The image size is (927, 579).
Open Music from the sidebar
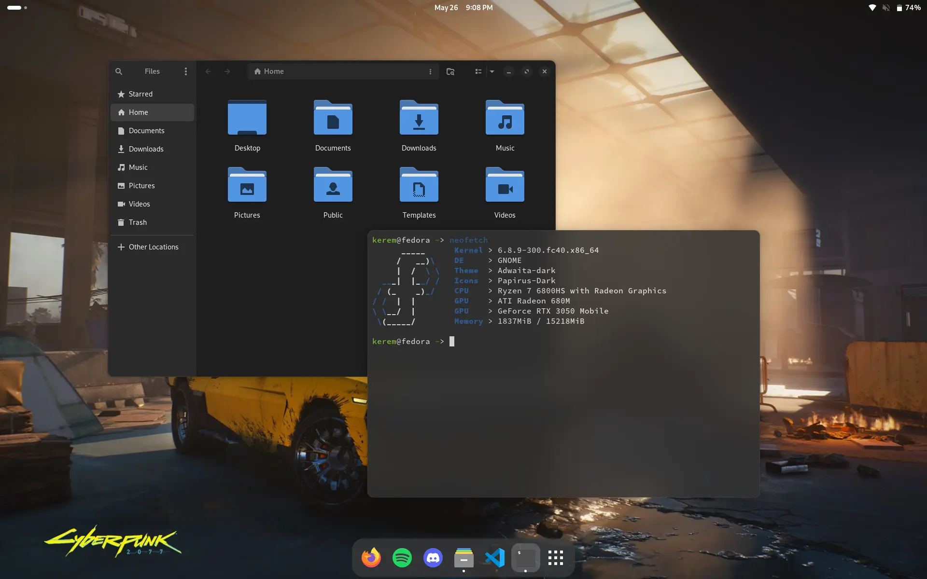pyautogui.click(x=152, y=167)
